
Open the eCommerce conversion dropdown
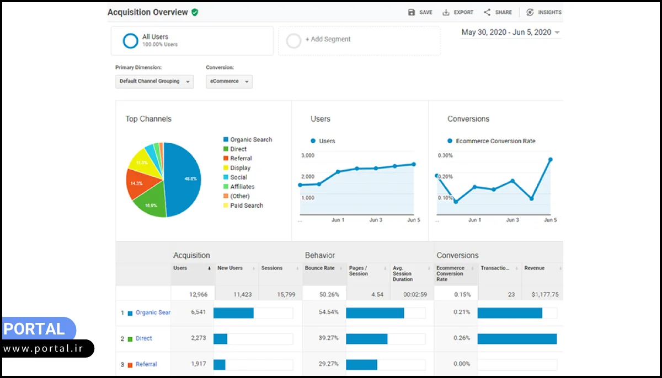point(229,82)
